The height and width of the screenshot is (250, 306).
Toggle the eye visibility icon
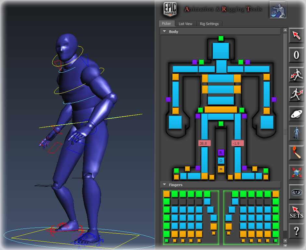(296, 192)
